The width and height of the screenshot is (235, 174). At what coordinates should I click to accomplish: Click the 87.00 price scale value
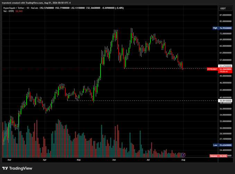[x=225, y=15]
